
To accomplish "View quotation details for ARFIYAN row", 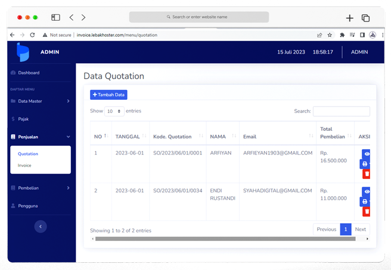I will [367, 154].
